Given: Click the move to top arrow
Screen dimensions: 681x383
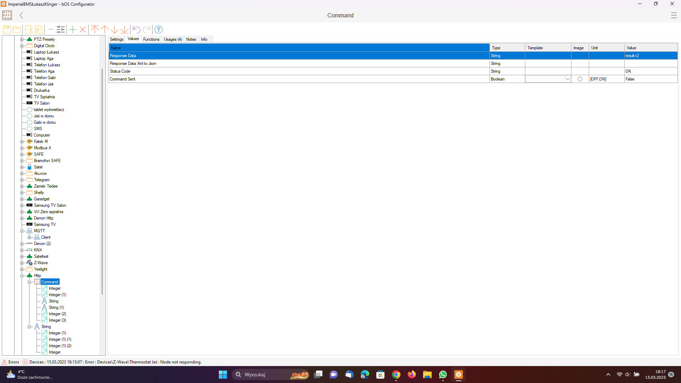Looking at the screenshot, I should (94, 29).
